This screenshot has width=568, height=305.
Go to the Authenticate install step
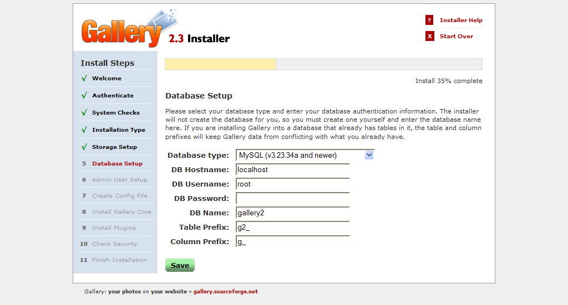[113, 95]
